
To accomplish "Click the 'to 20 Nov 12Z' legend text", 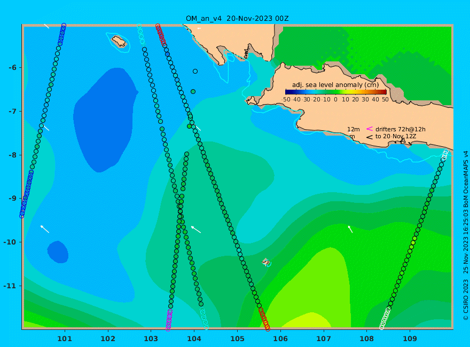I will [396, 136].
